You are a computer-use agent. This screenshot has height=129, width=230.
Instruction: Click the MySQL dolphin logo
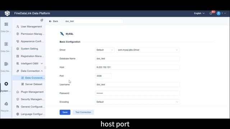62,34
